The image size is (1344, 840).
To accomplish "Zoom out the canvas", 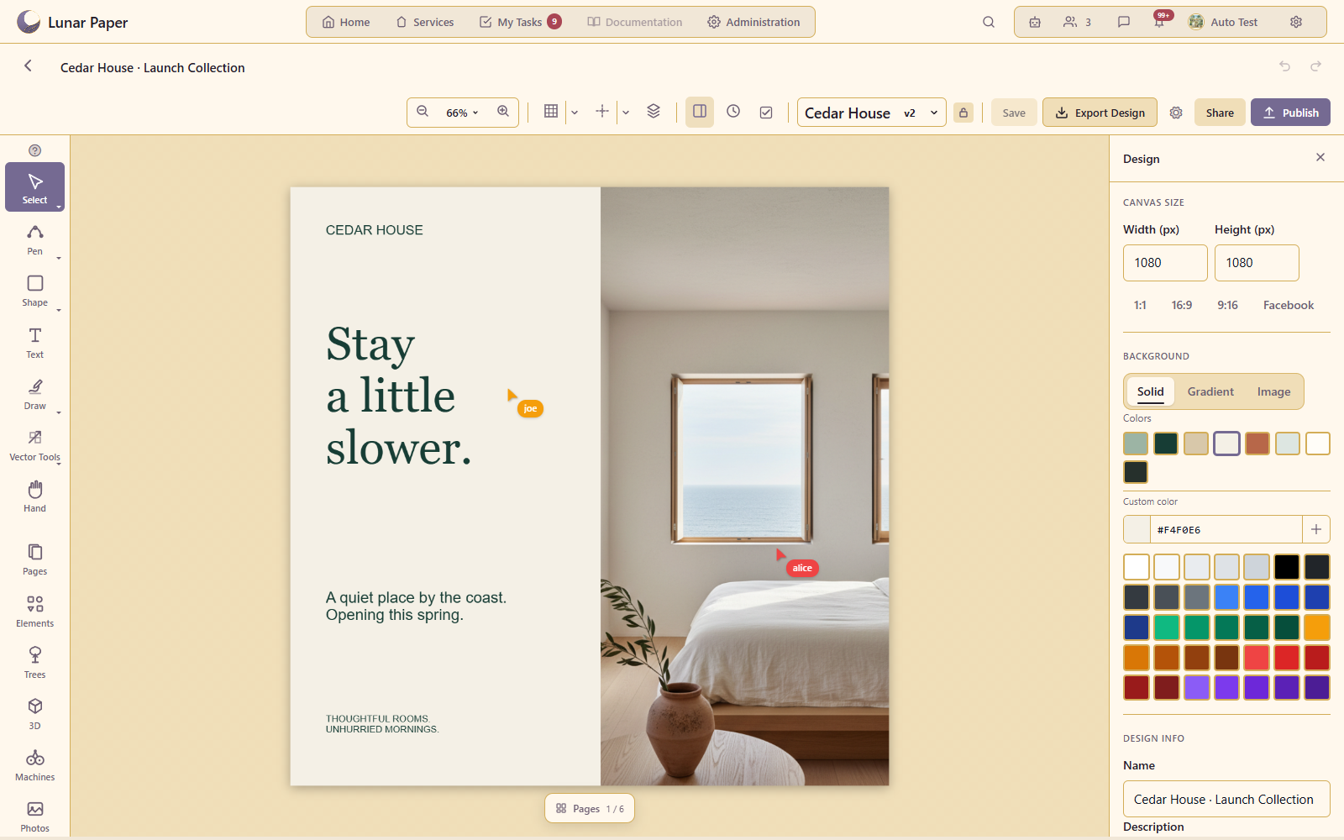I will 423,112.
